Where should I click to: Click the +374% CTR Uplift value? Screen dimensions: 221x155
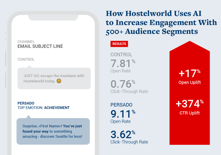pyautogui.click(x=190, y=104)
